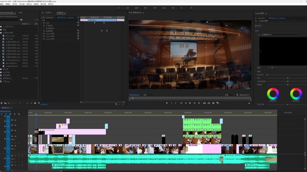Click the filter icon below effect controls

[116, 104]
